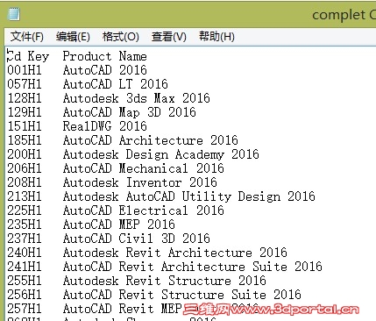Screen dimensions: 376x321
Task: Click the product key 240H1
Action: [x=25, y=253]
